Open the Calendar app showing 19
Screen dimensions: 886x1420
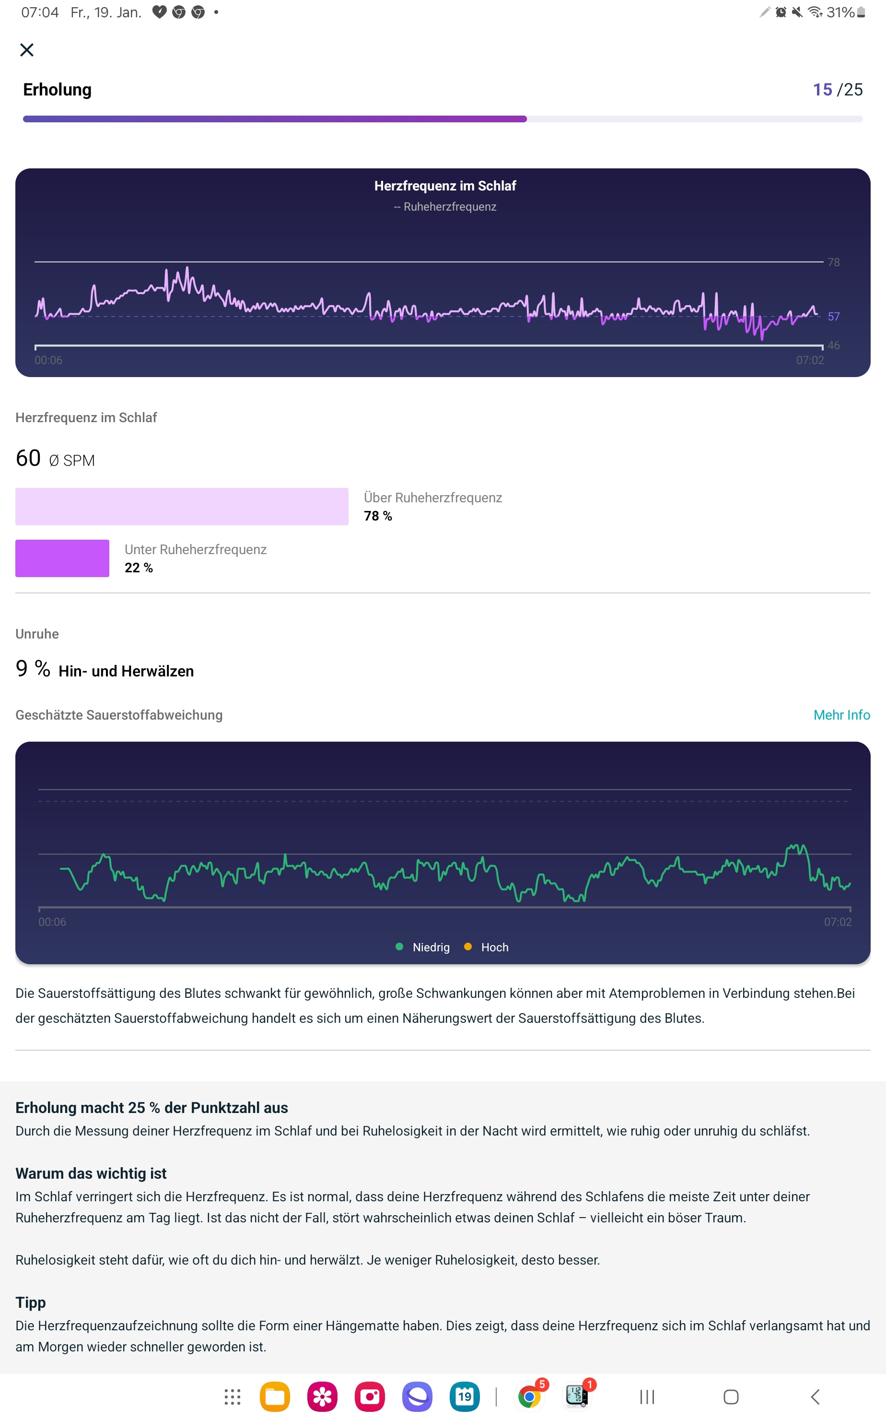coord(465,1396)
